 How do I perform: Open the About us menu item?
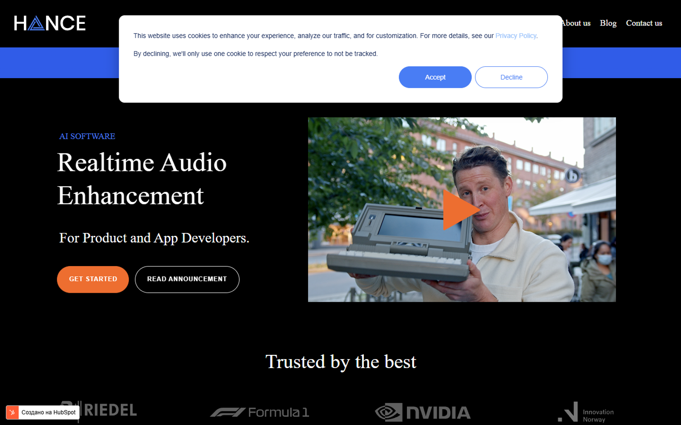click(576, 23)
